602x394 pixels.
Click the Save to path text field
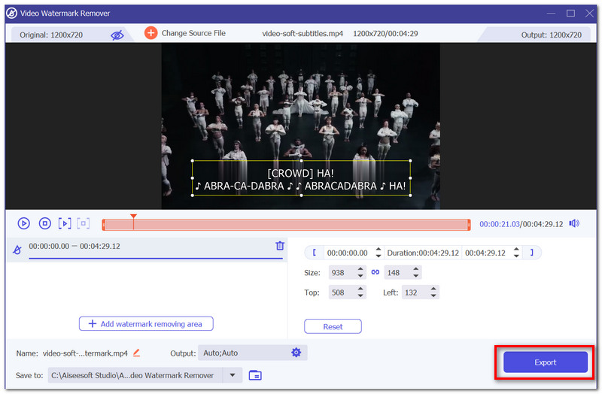135,375
